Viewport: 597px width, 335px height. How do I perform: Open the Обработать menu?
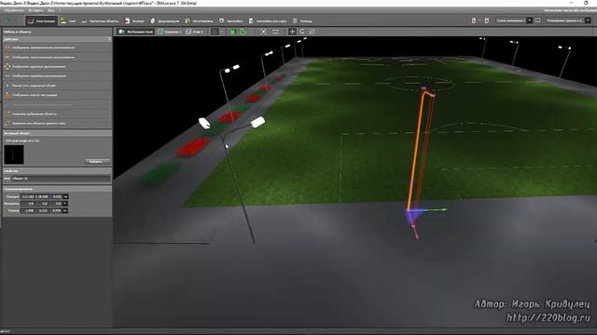14,10
